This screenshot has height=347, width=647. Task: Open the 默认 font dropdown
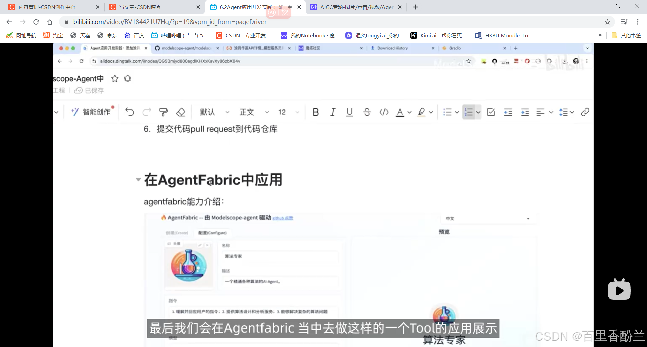tap(215, 112)
